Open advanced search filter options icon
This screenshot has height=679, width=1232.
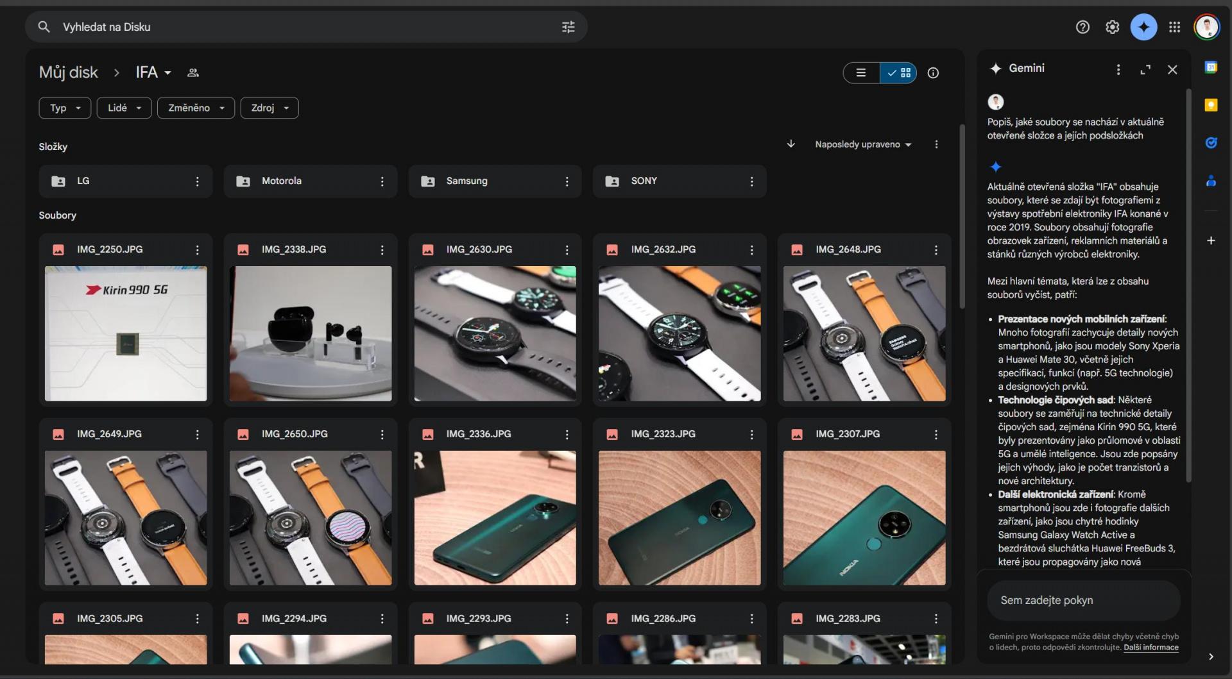coord(569,27)
